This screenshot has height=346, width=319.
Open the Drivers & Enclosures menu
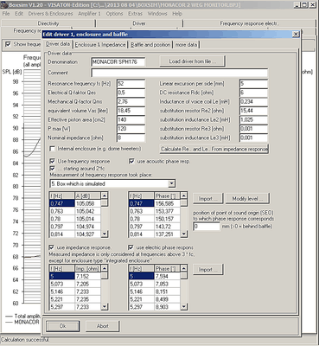[50, 14]
